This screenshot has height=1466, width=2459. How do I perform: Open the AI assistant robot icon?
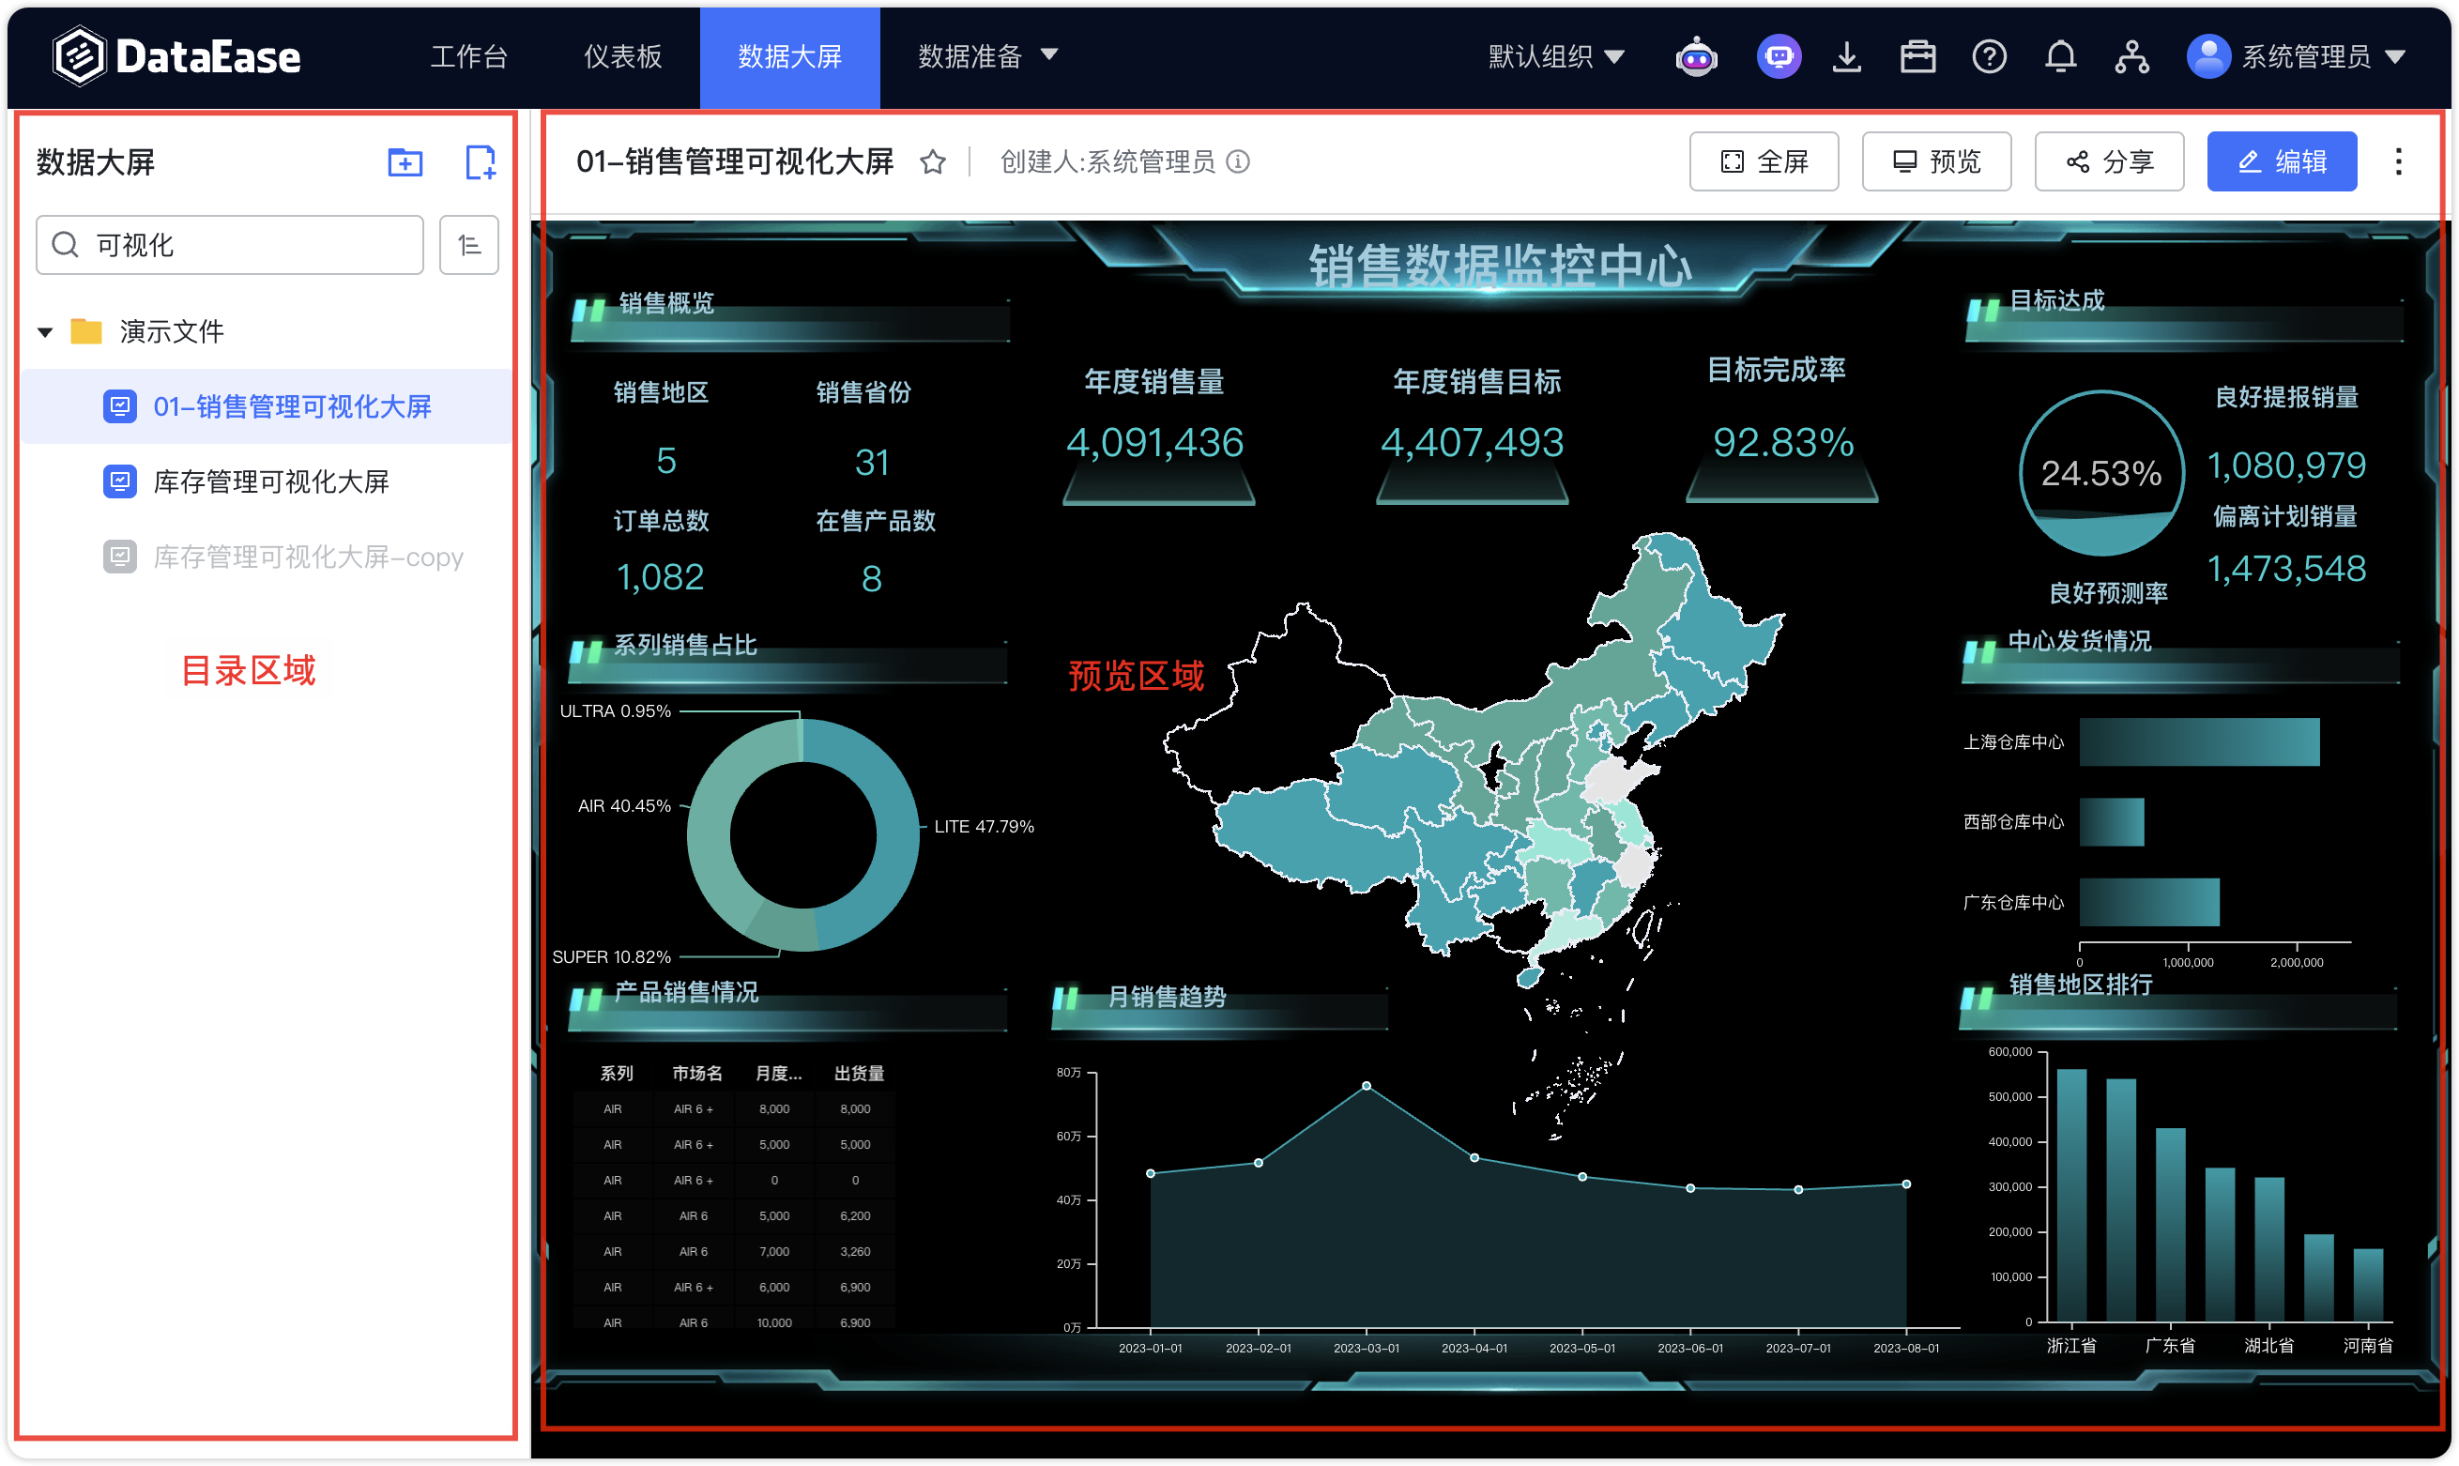(1696, 56)
